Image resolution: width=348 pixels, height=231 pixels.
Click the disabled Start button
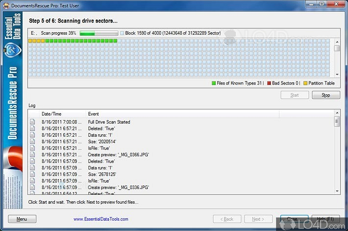(295, 95)
